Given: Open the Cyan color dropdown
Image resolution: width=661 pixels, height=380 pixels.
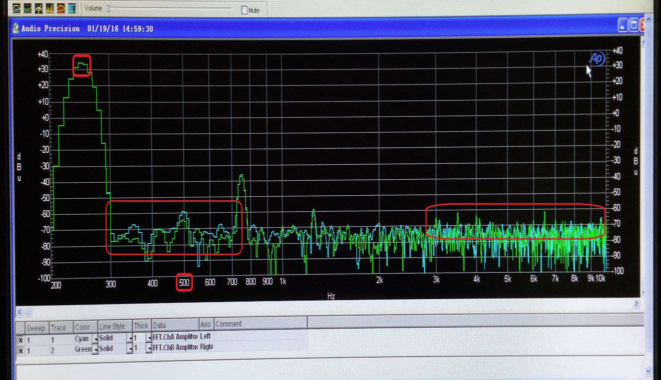Looking at the screenshot, I should click(94, 339).
